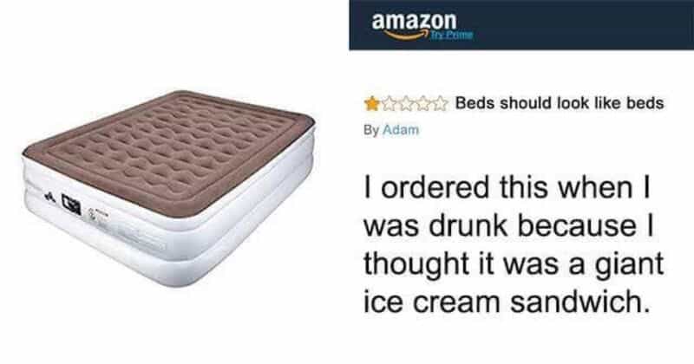The image size is (694, 364).
Task: Click the black pump control on mattress side
Action: pos(71,204)
